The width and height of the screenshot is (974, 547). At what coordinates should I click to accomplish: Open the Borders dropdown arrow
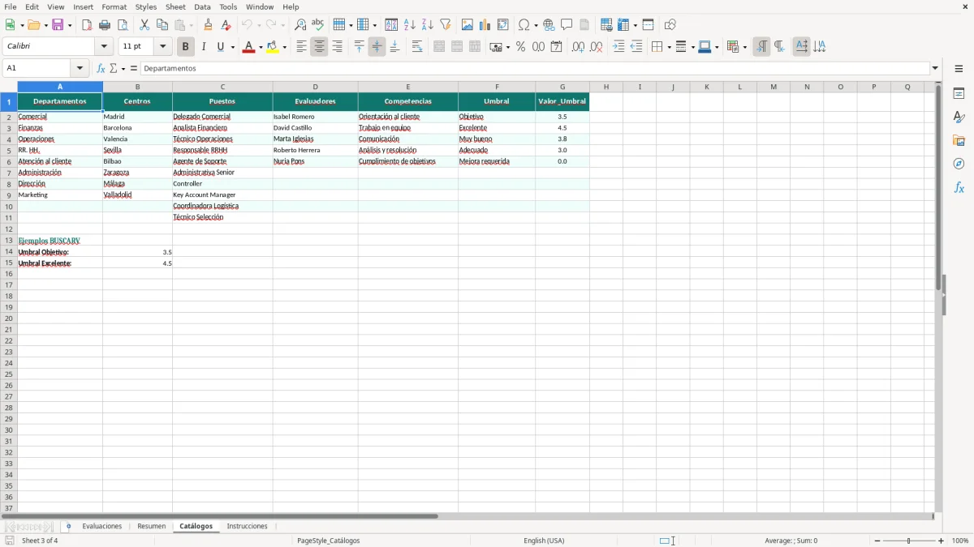668,47
